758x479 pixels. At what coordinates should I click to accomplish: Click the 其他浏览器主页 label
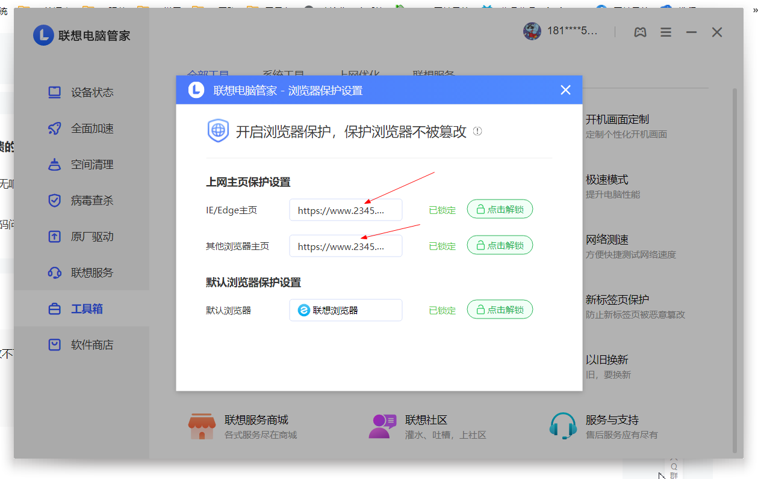coord(237,246)
